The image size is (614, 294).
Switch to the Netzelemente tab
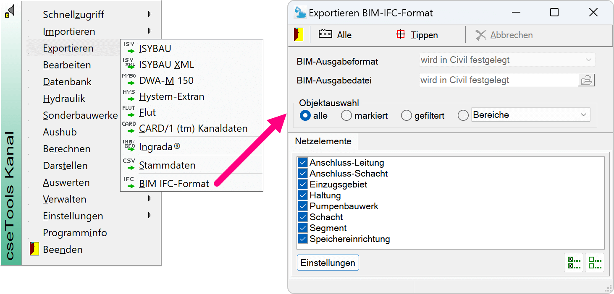tap(323, 141)
